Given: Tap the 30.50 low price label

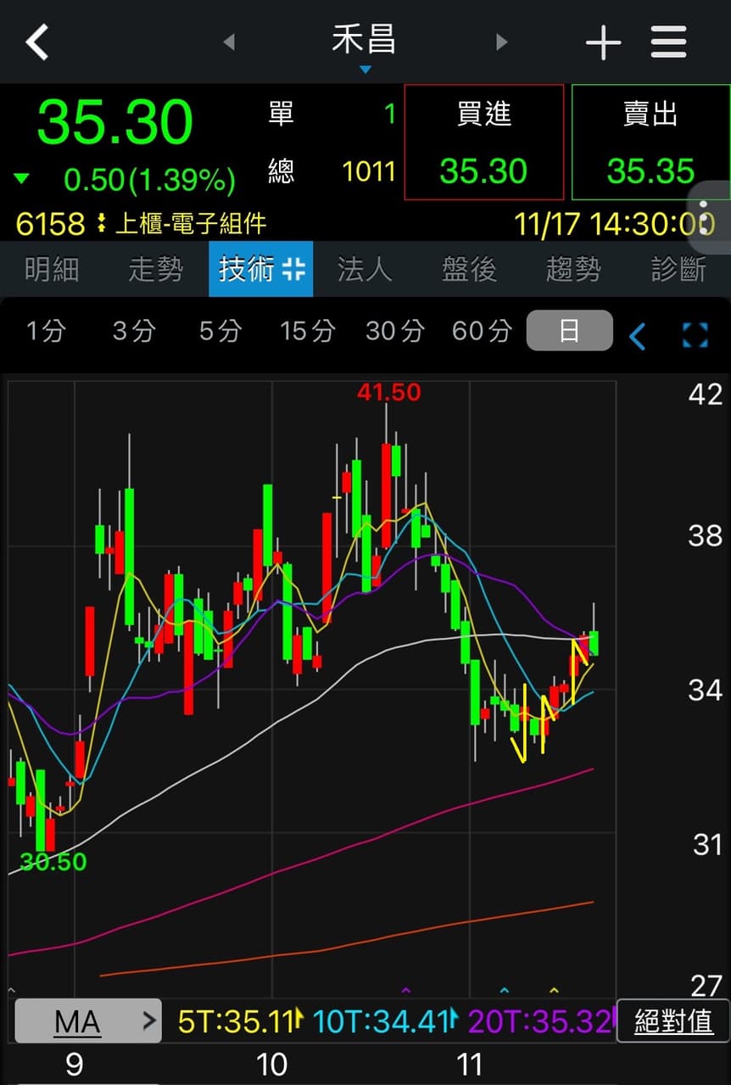Looking at the screenshot, I should pyautogui.click(x=53, y=862).
